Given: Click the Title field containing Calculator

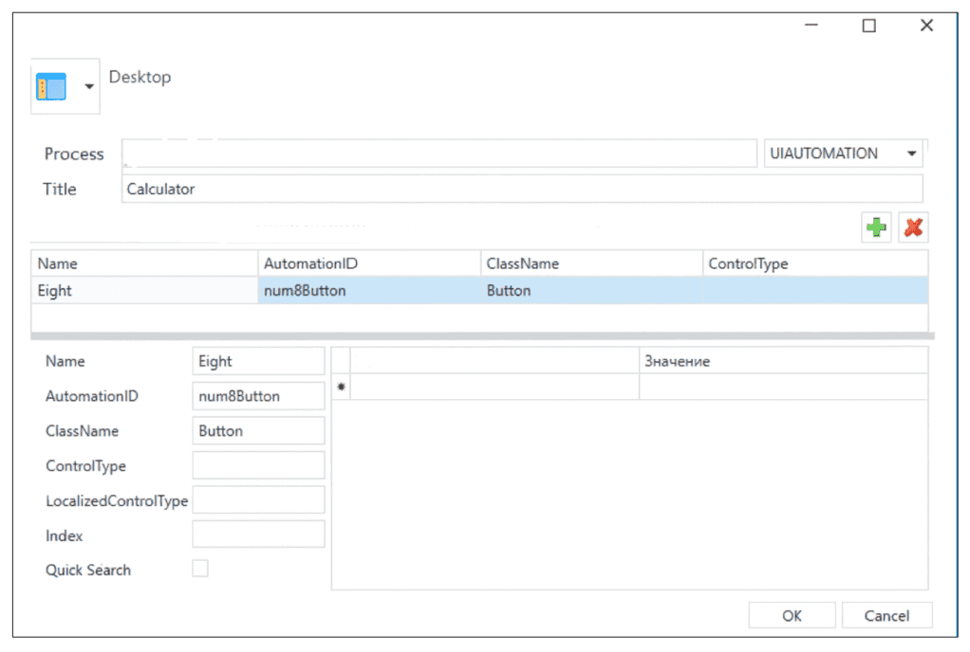Looking at the screenshot, I should [x=522, y=189].
